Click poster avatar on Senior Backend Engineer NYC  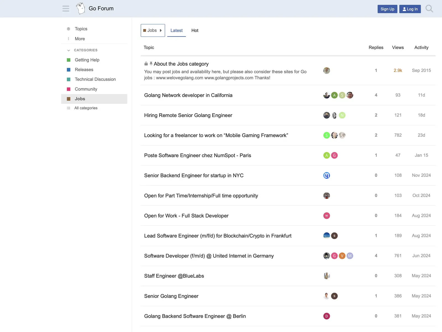pos(327,175)
